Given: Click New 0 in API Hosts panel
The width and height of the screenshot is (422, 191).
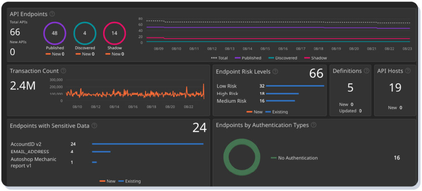Looking at the screenshot, I should coord(395,108).
